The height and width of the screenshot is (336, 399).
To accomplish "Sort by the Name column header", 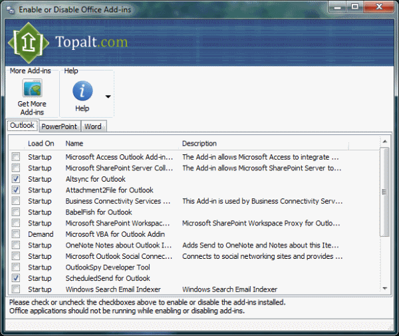I will 74,144.
